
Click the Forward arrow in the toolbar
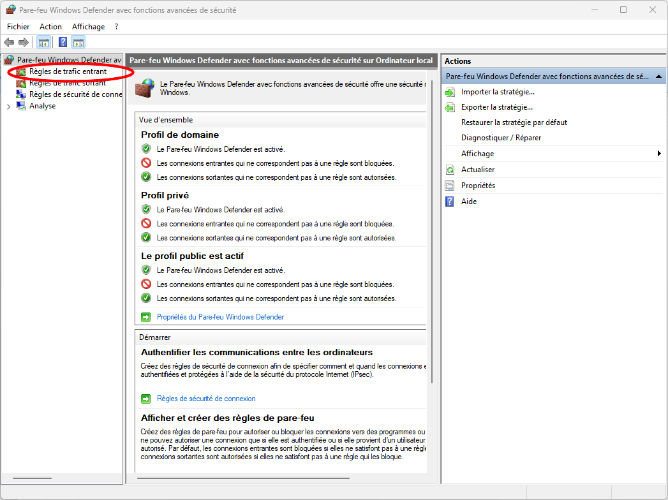tap(24, 43)
